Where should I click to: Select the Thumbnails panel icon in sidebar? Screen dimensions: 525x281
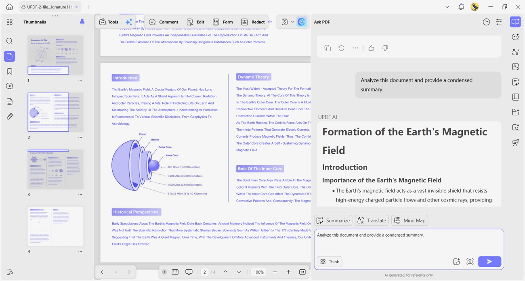click(x=10, y=56)
